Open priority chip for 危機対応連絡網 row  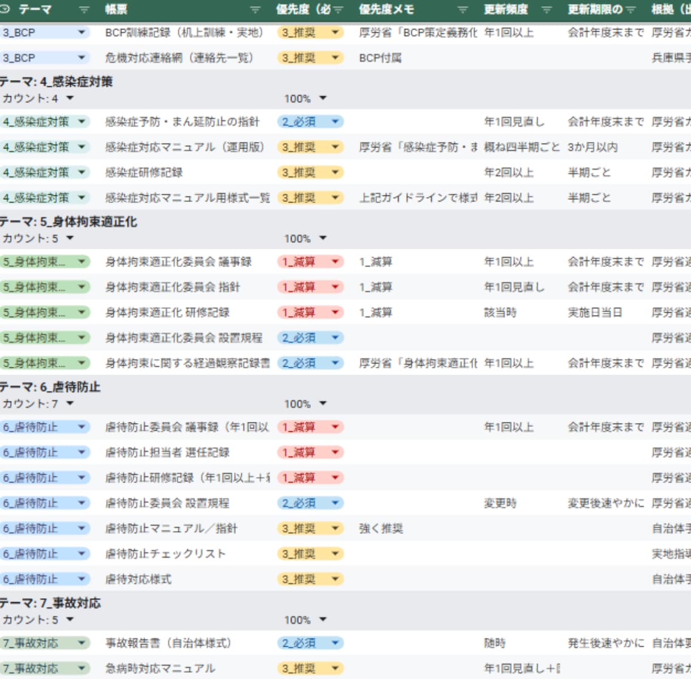click(x=310, y=58)
